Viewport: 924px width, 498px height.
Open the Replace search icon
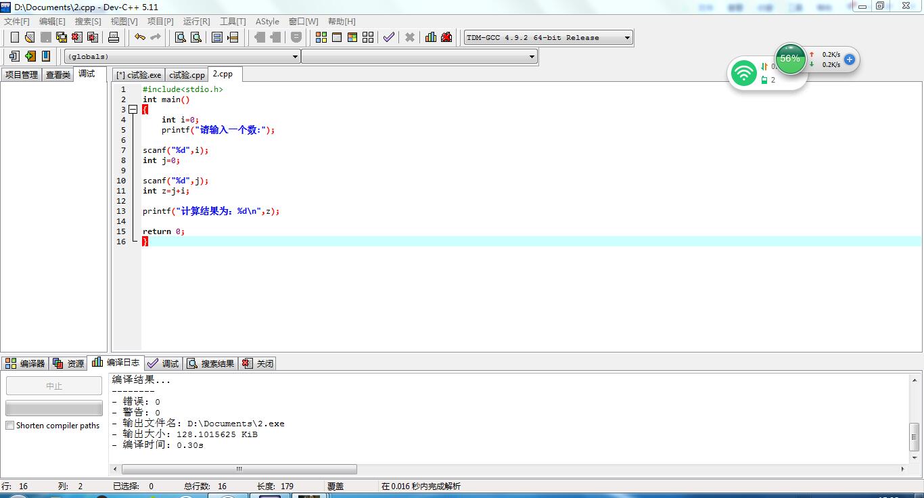point(196,37)
